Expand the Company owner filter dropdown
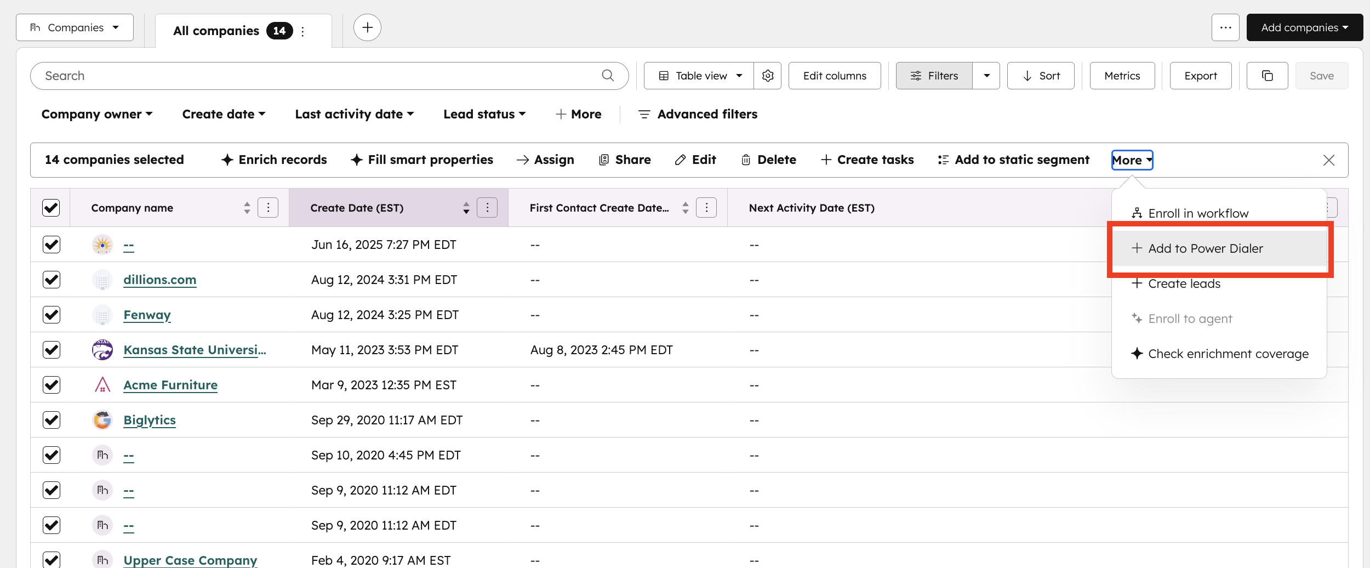Image resolution: width=1370 pixels, height=568 pixels. point(97,114)
